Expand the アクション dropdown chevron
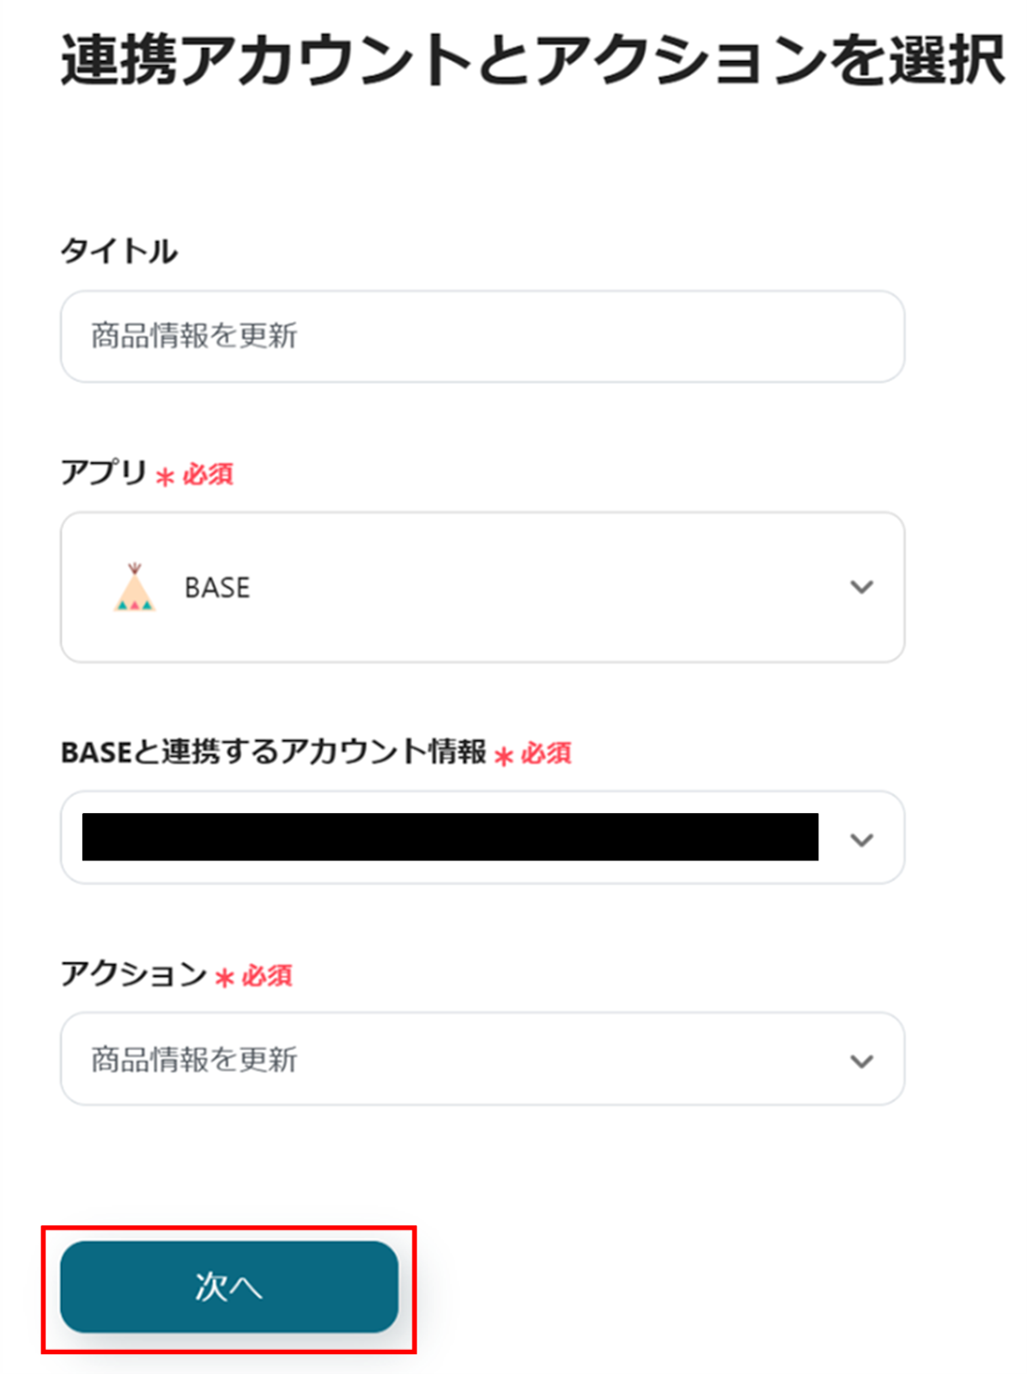The image size is (1027, 1374). pos(861,1061)
